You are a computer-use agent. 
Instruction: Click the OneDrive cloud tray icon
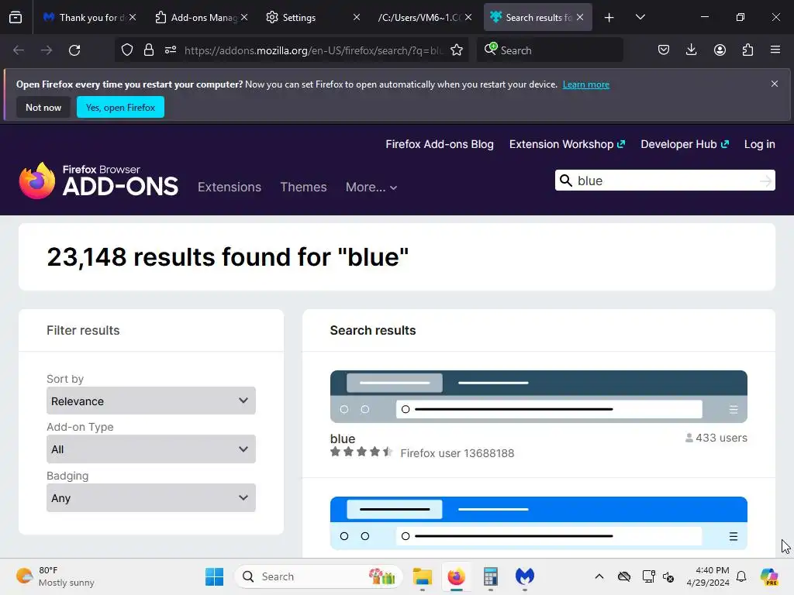[x=624, y=576]
